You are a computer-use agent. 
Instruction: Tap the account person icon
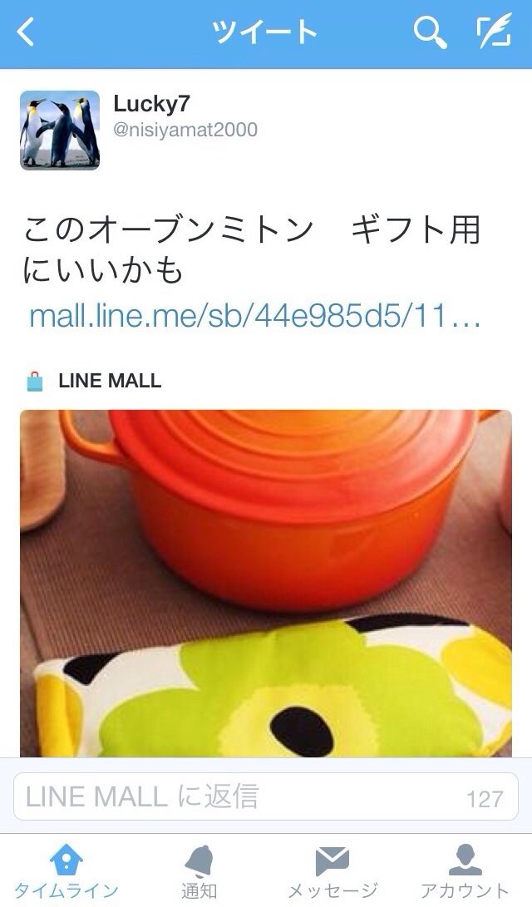click(x=465, y=860)
